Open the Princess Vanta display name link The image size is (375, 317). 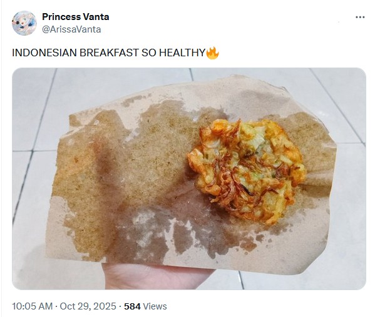click(x=76, y=17)
